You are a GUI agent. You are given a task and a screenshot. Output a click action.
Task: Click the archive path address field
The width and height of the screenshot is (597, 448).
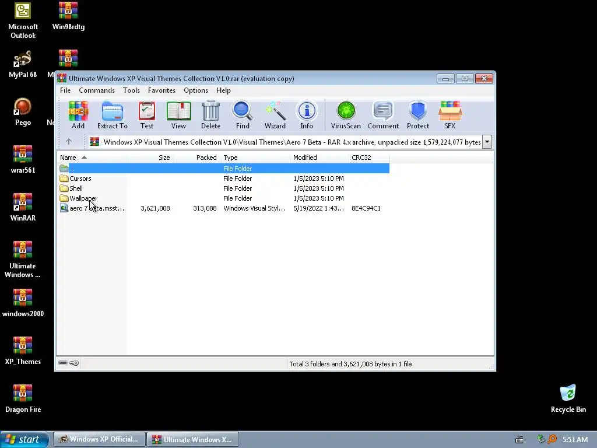(x=285, y=142)
